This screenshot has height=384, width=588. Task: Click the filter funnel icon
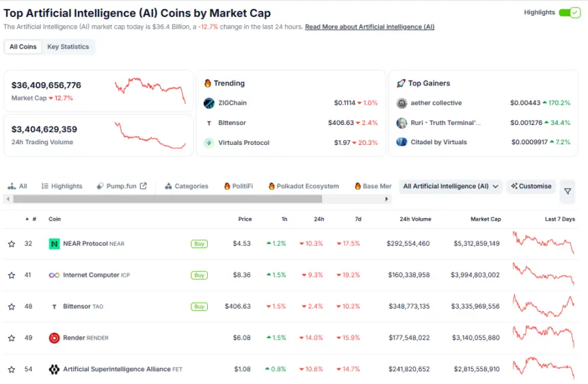click(567, 192)
